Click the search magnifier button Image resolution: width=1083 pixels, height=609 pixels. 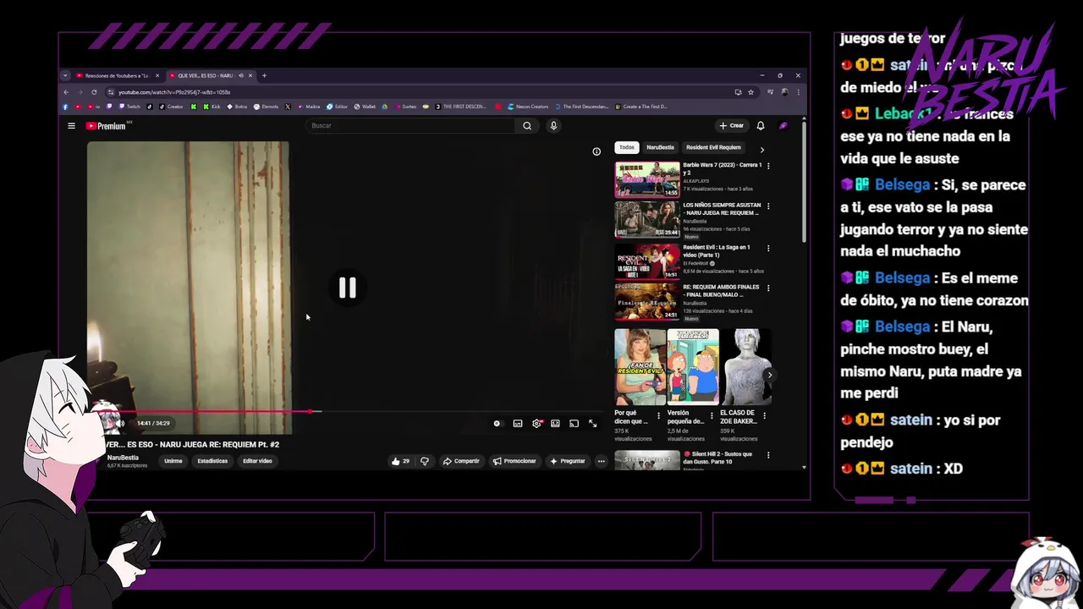pyautogui.click(x=527, y=126)
